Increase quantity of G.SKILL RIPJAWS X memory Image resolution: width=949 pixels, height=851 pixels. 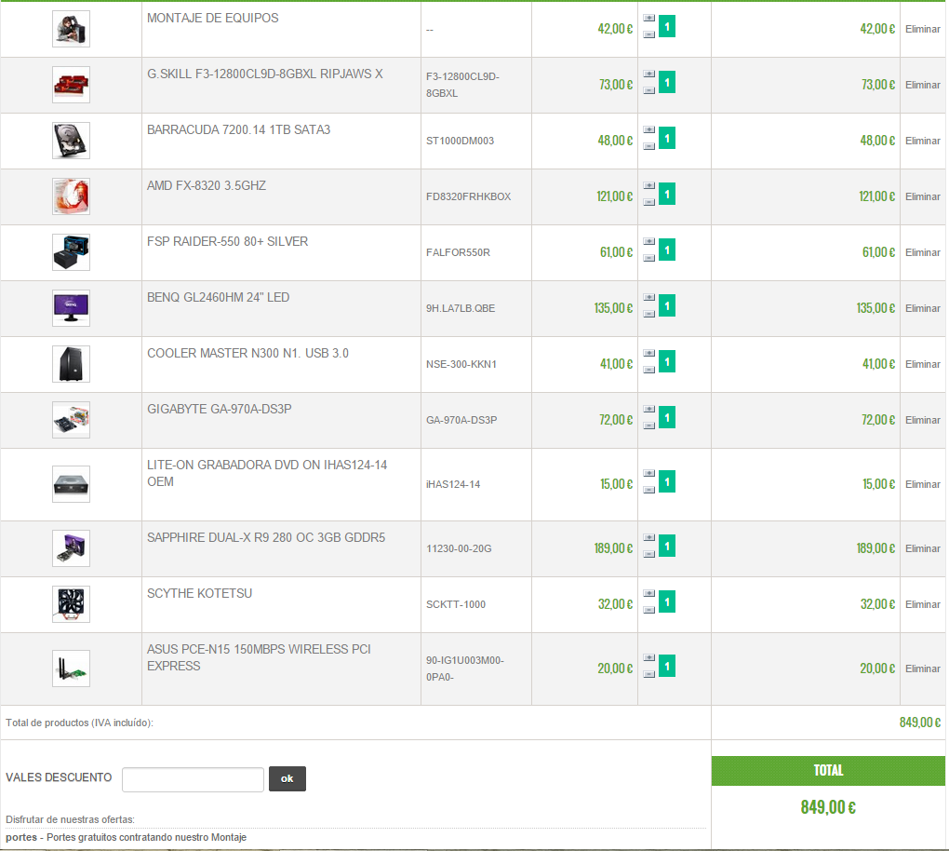648,74
